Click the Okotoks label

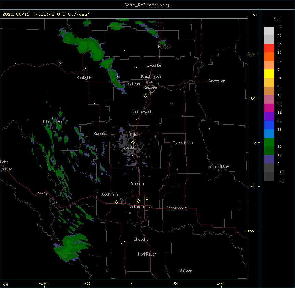tap(141, 239)
